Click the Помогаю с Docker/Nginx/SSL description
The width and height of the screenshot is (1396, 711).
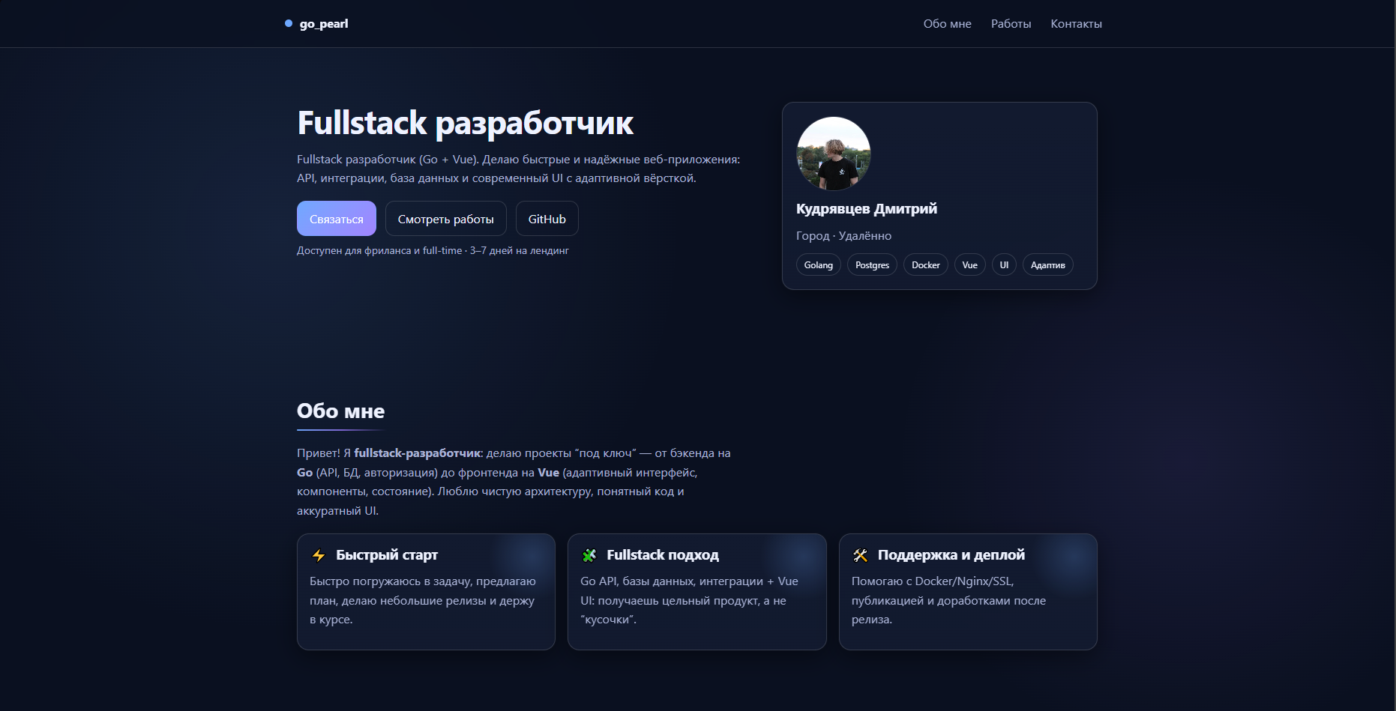948,600
